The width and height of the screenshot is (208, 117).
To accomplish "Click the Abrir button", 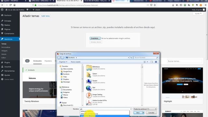I will (138, 113).
